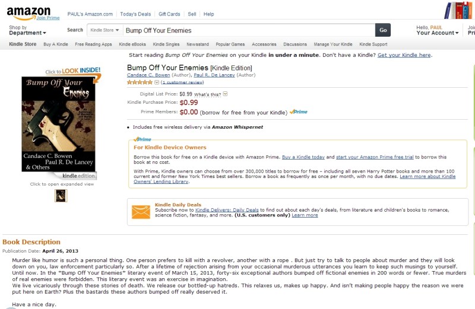Open the small cover thumbnail below the book
This screenshot has width=475, height=309.
pyautogui.click(x=61, y=195)
